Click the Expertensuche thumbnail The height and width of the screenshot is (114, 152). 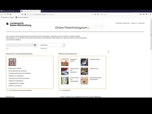[x=84, y=71]
